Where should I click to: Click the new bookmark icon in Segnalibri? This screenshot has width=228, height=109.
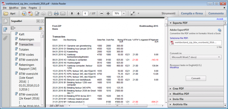(x=40, y=28)
